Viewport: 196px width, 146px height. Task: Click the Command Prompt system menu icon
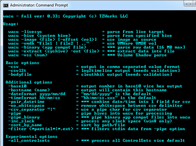click(x=6, y=5)
